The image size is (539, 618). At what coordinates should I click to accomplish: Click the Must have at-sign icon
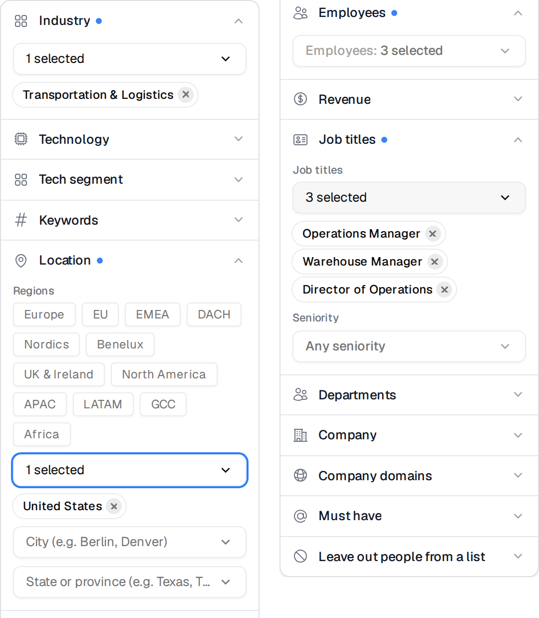click(300, 516)
